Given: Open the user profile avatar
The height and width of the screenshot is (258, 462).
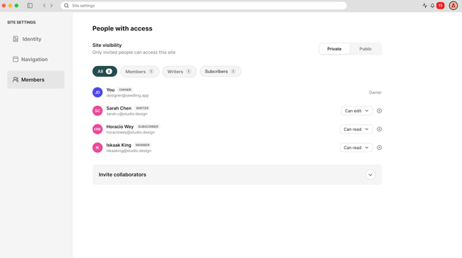Looking at the screenshot, I should (453, 6).
